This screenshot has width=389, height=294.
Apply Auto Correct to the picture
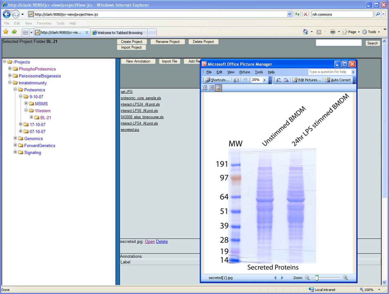click(338, 80)
